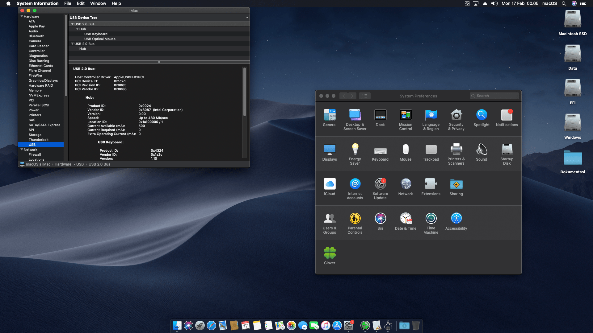
Task: Open Internet Accounts pane
Action: (355, 189)
